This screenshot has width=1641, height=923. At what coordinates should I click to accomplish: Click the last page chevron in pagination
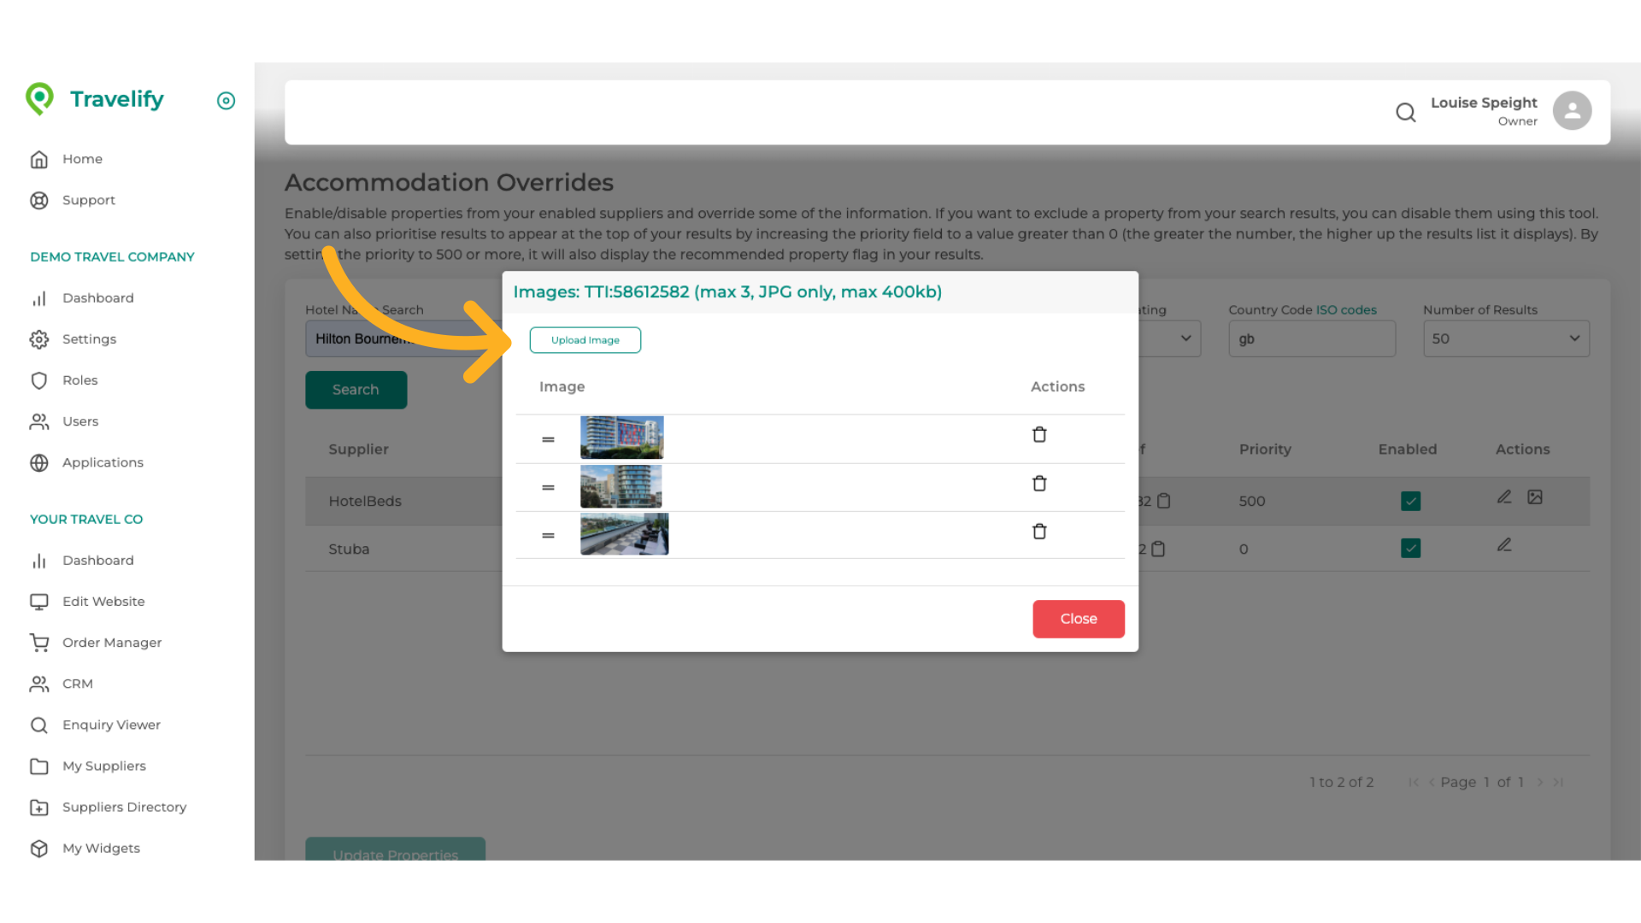point(1557,782)
